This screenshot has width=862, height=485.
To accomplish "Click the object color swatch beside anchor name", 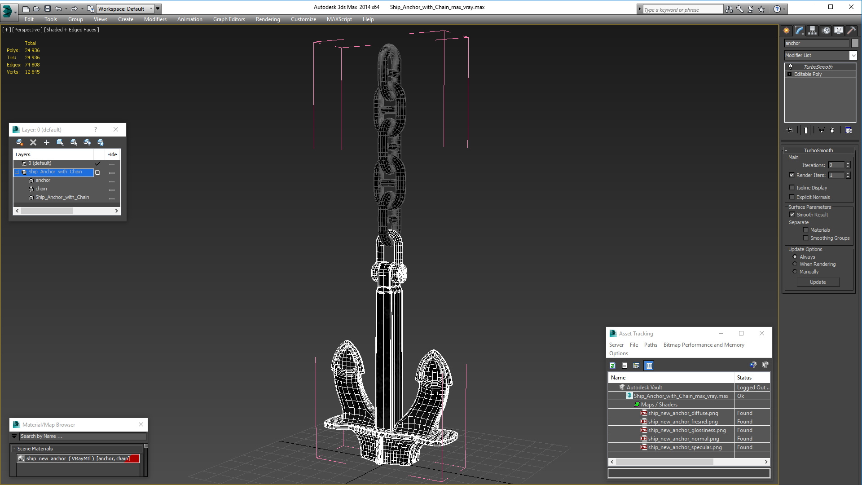I will (x=855, y=43).
